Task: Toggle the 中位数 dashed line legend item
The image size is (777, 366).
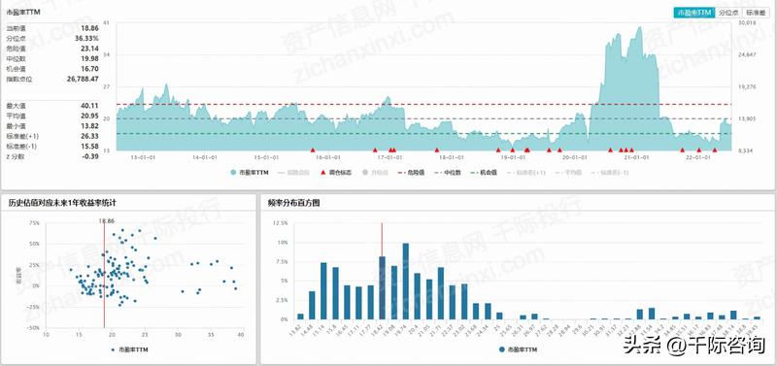Action: coord(447,173)
